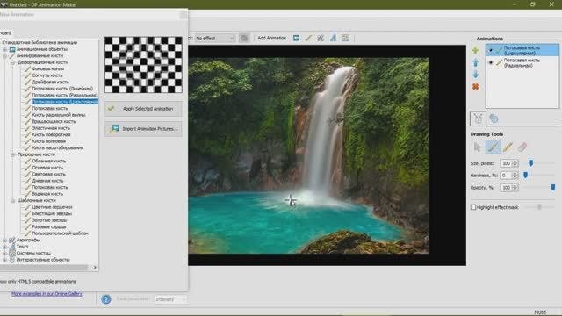562x316 pixels.
Task: Click the scissors-like toolbar icon
Action: (x=321, y=38)
